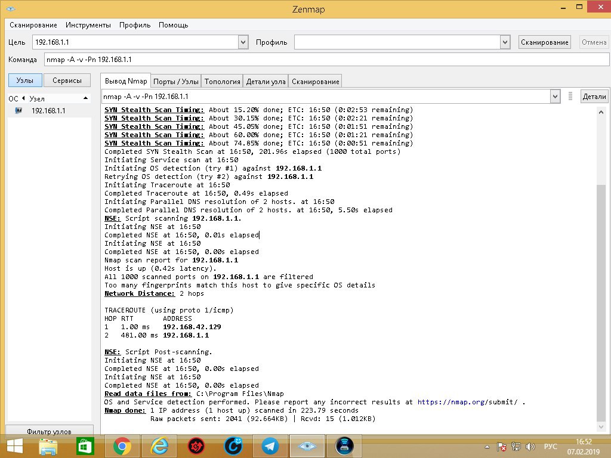611x458 pixels.
Task: Sort hosts by the Узел column header
Action: (37, 98)
